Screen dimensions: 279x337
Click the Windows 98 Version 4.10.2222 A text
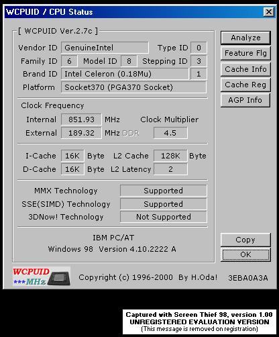coord(112,249)
